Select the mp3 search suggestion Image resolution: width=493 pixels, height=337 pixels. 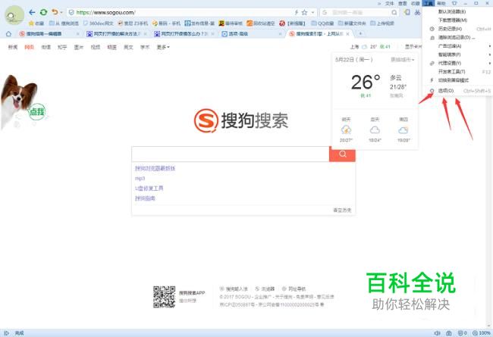pyautogui.click(x=140, y=179)
